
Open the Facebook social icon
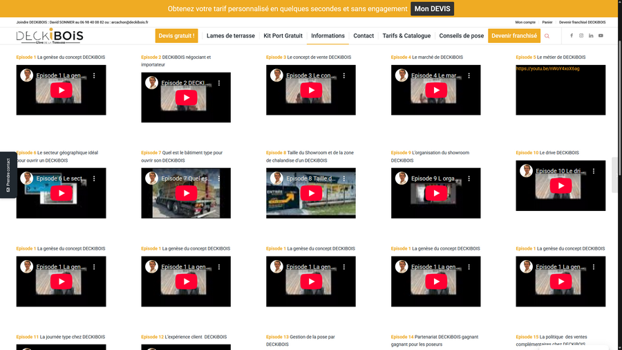coord(571,36)
